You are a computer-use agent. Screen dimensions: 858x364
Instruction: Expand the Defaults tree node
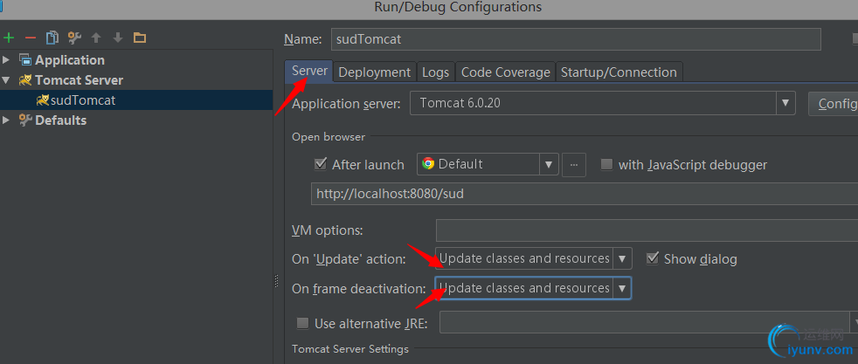pyautogui.click(x=6, y=120)
